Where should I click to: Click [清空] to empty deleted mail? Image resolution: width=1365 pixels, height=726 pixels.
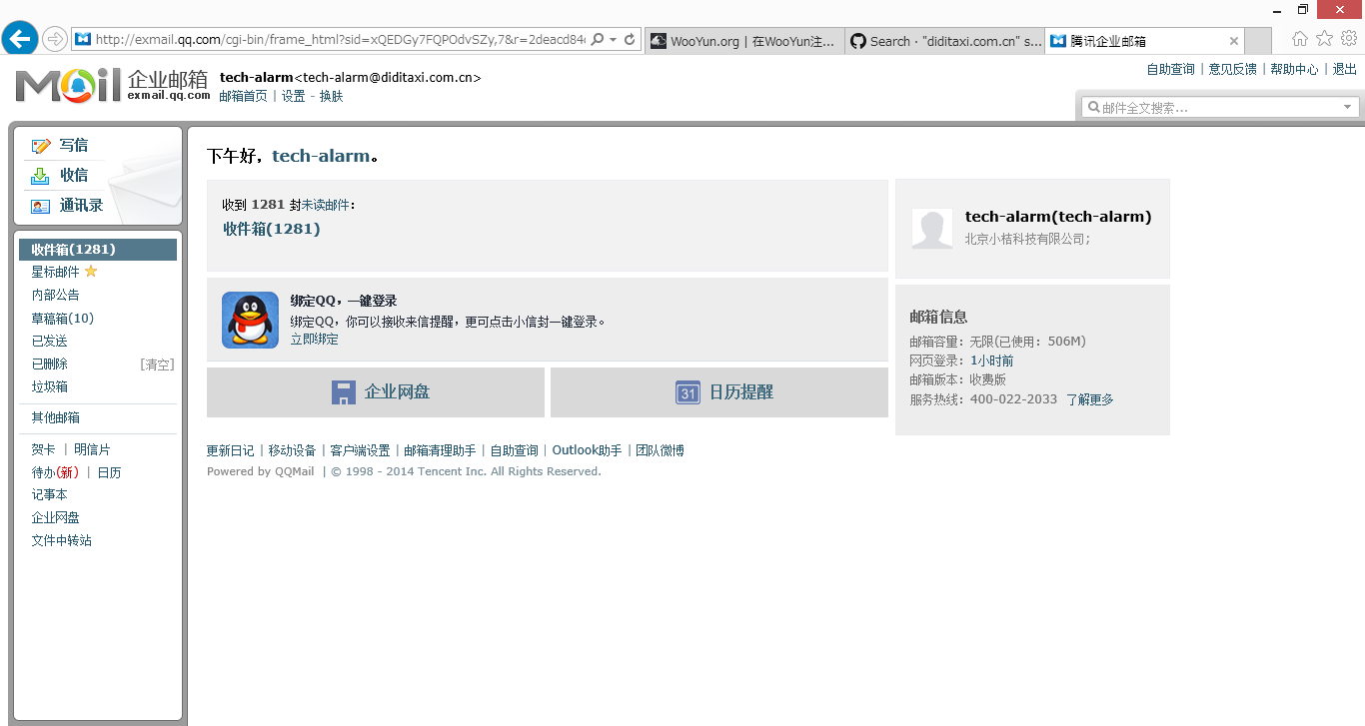(157, 364)
